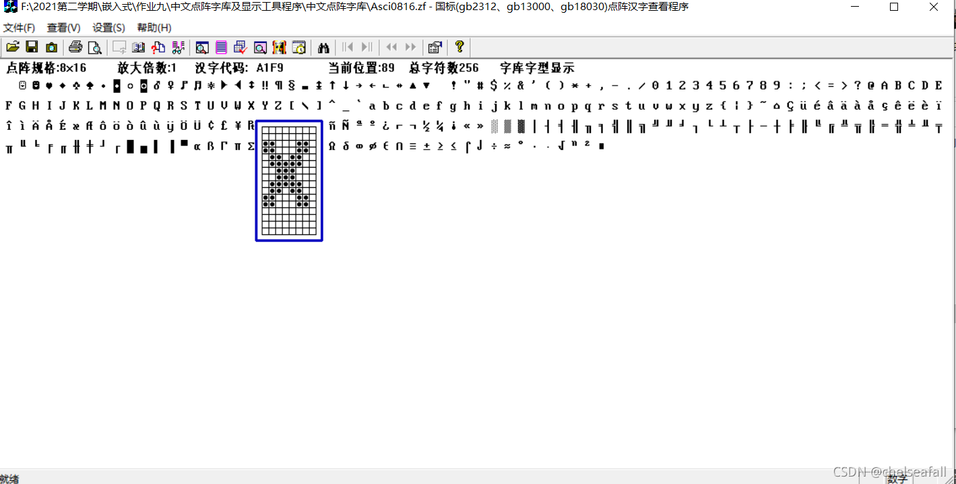Go back to the previous character
Screen dimensions: 956x484
(391, 47)
